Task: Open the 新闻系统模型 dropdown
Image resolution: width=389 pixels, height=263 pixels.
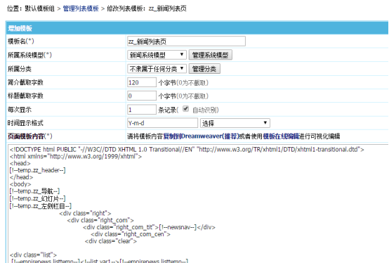Action: click(157, 55)
